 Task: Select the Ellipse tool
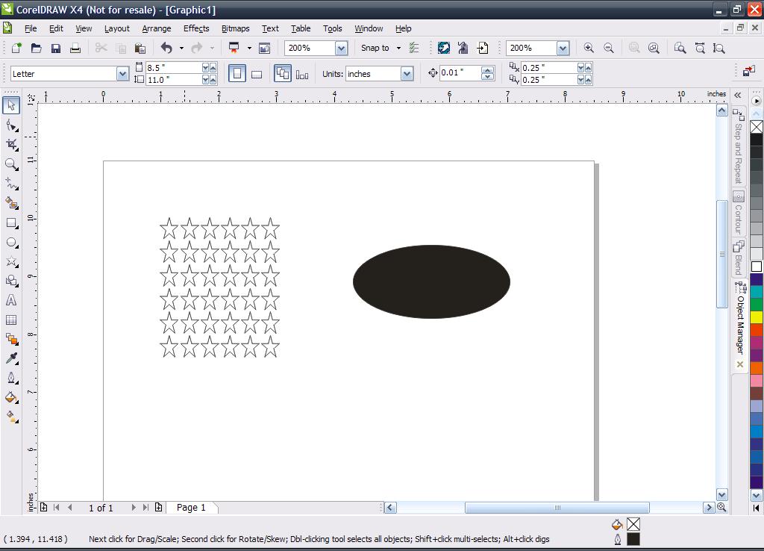coord(11,242)
